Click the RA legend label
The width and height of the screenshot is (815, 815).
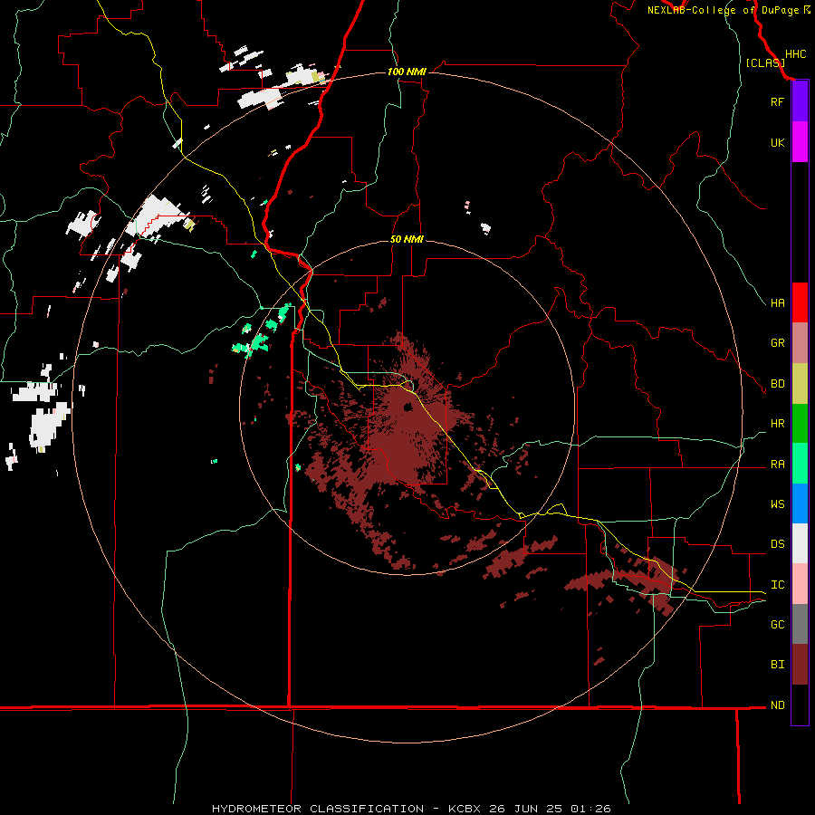(x=777, y=465)
